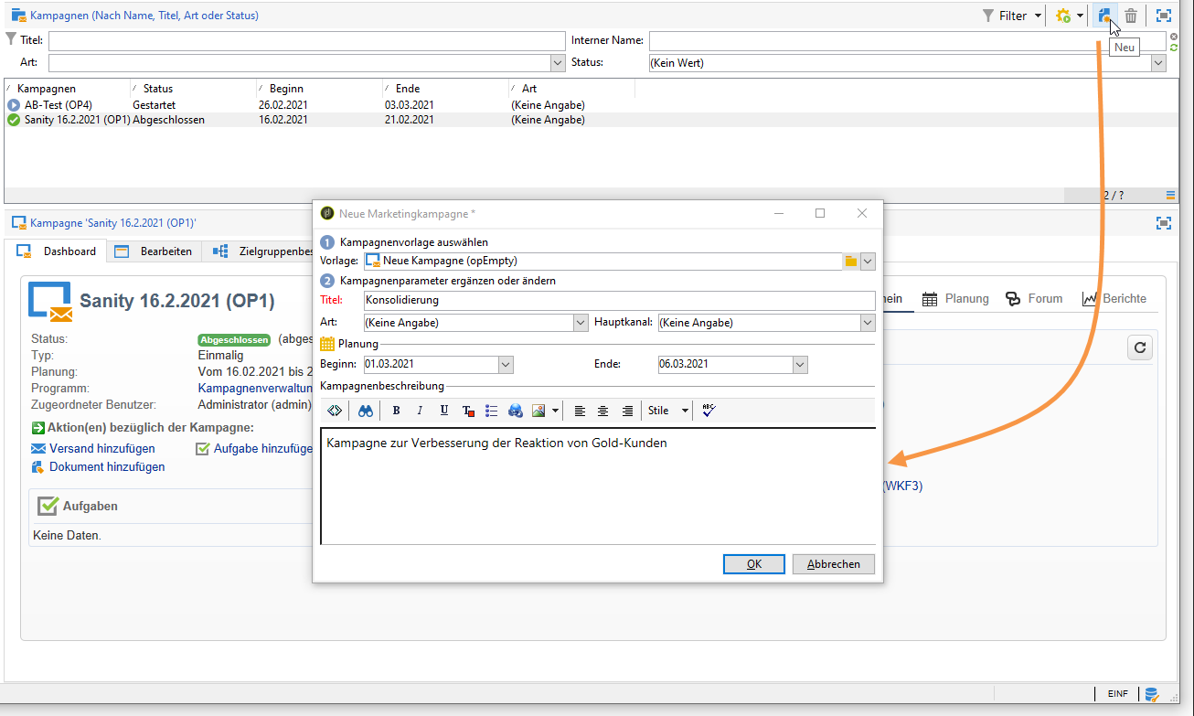The width and height of the screenshot is (1194, 716).
Task: Open the Ende date picker dropdown
Action: 800,364
